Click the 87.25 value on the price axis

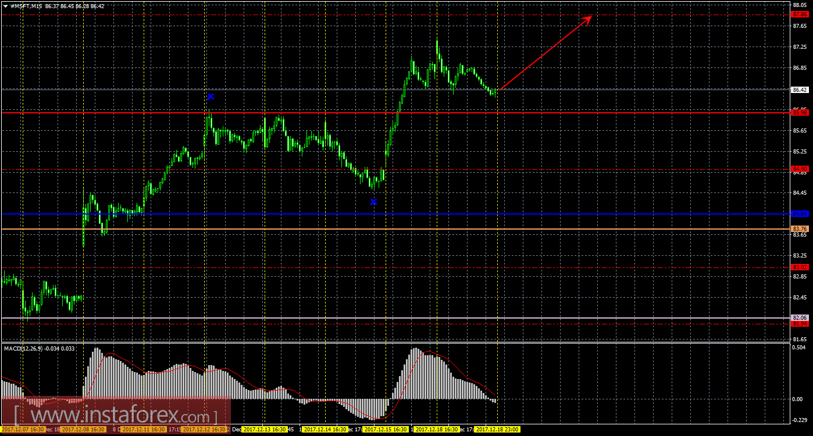pyautogui.click(x=799, y=47)
